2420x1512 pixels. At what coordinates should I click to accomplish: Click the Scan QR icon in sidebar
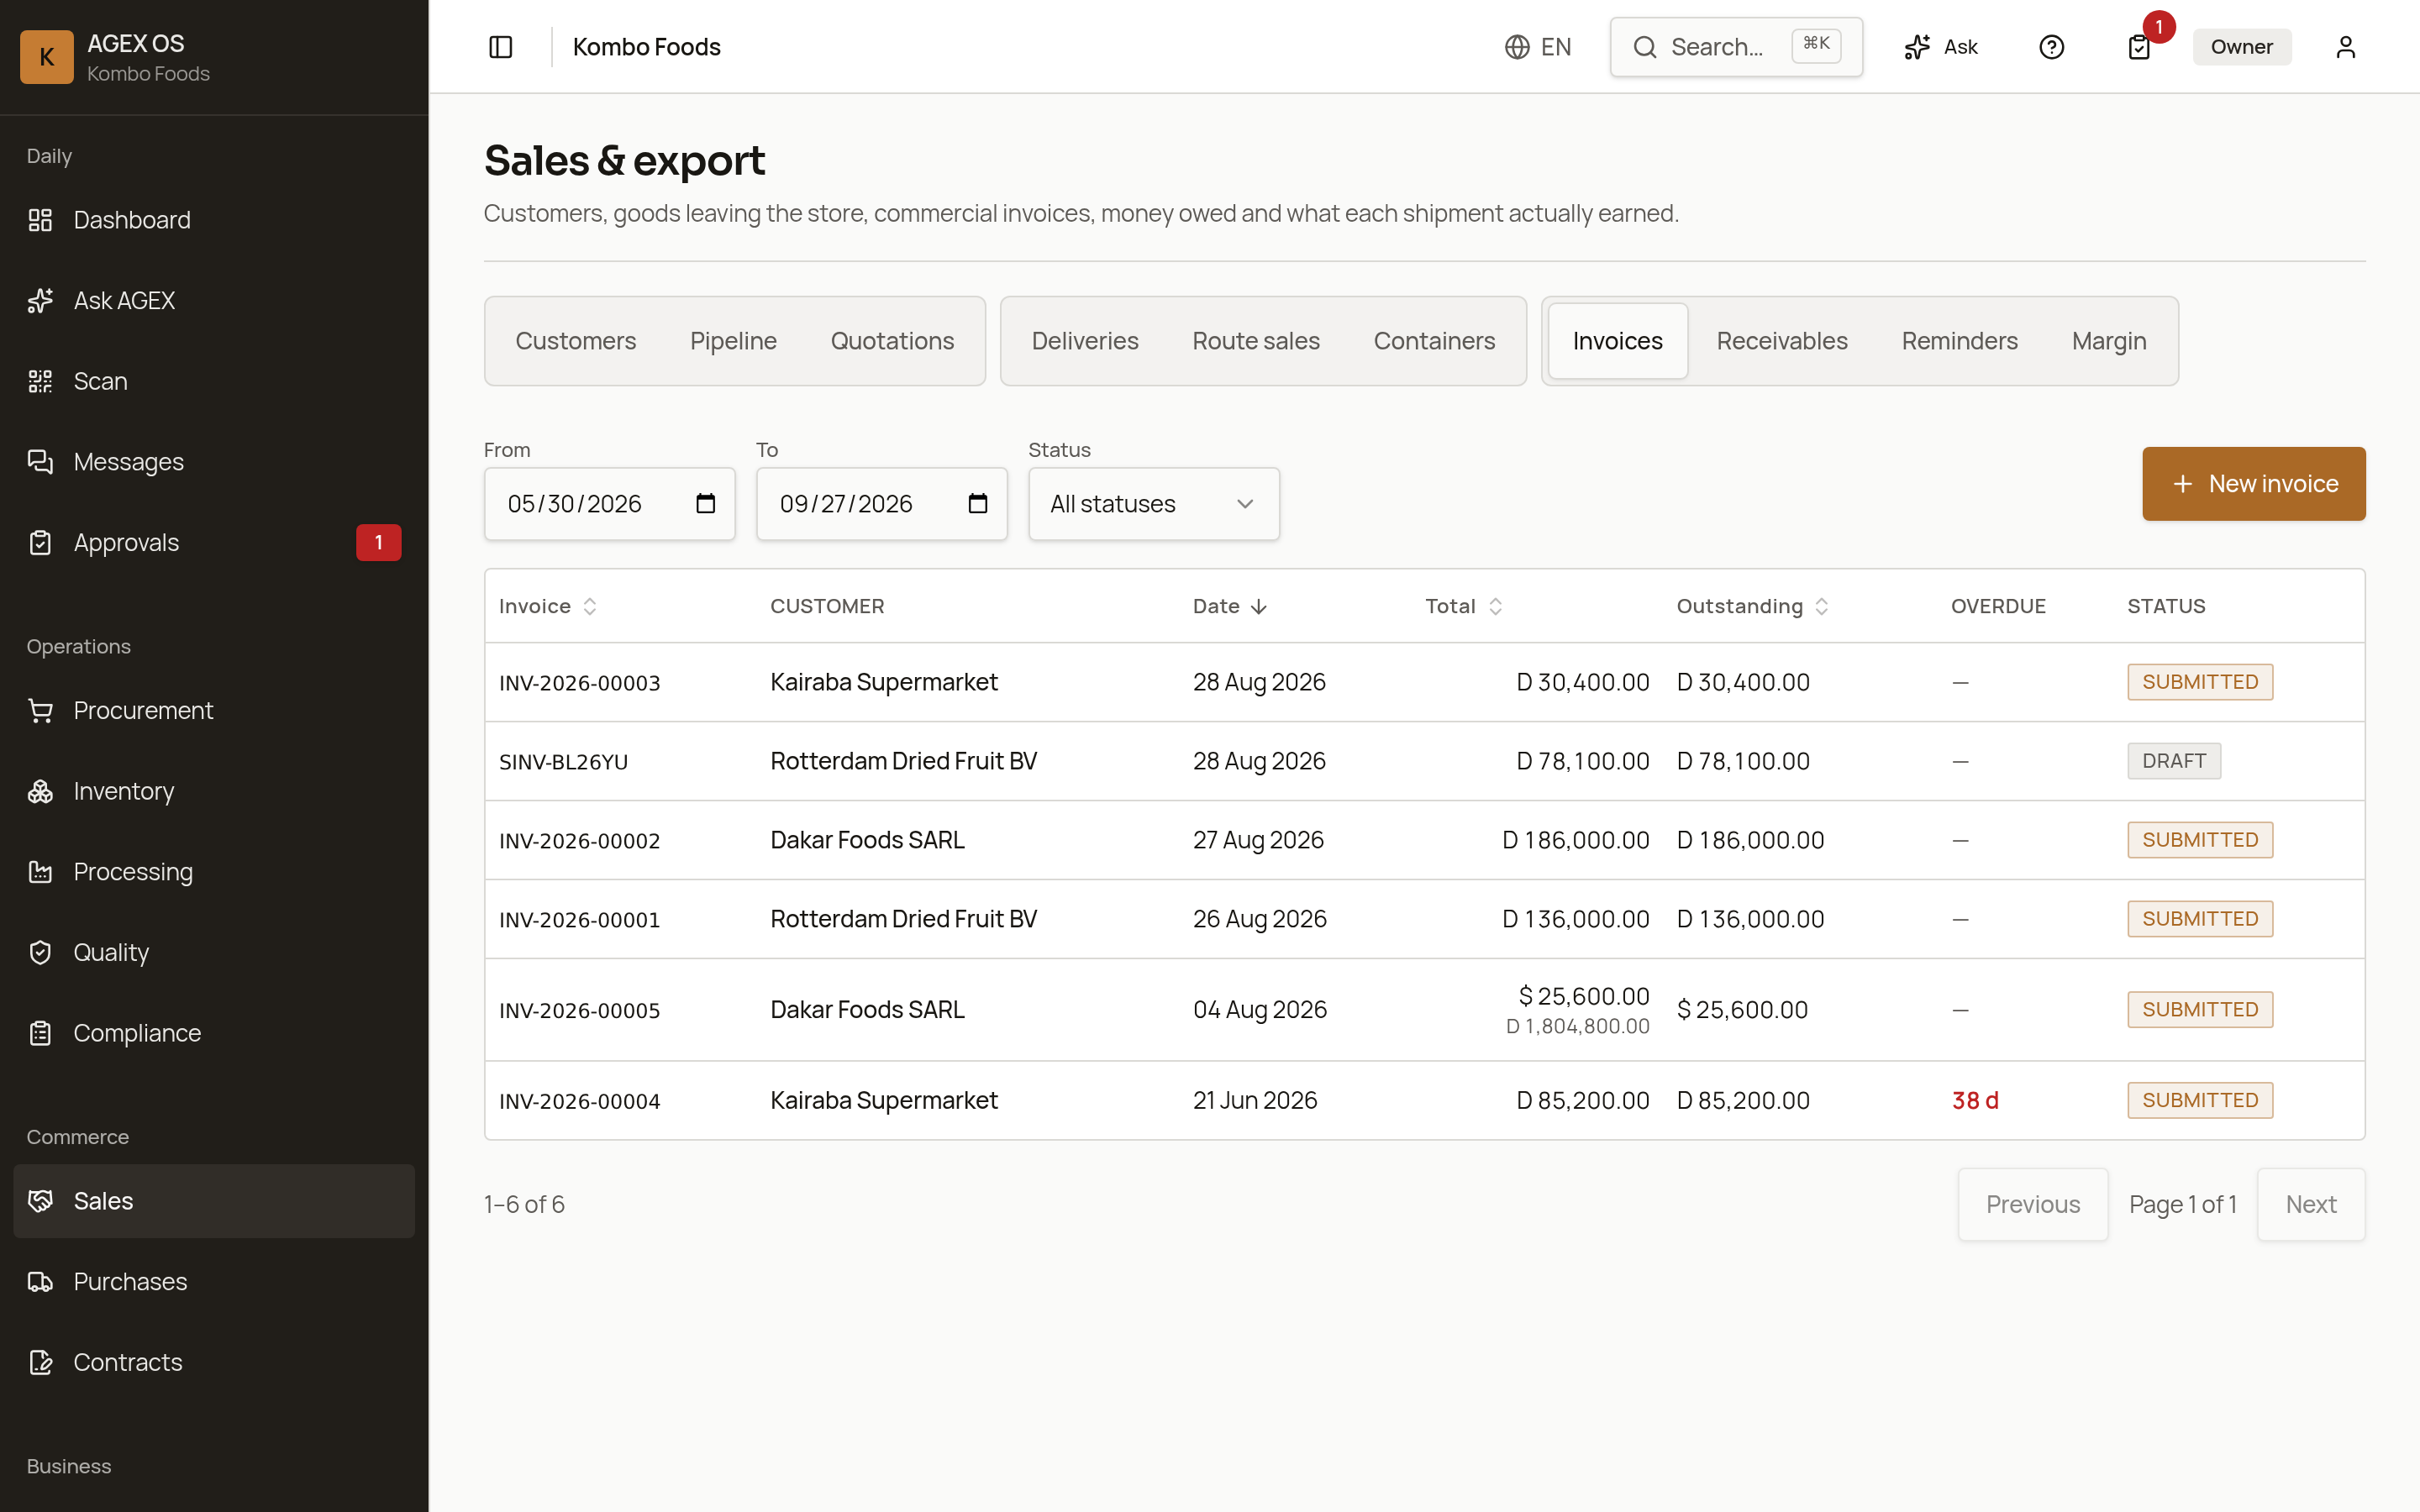tap(40, 381)
